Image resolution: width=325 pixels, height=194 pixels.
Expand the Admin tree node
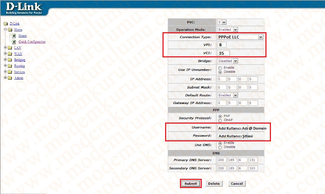tap(6, 77)
